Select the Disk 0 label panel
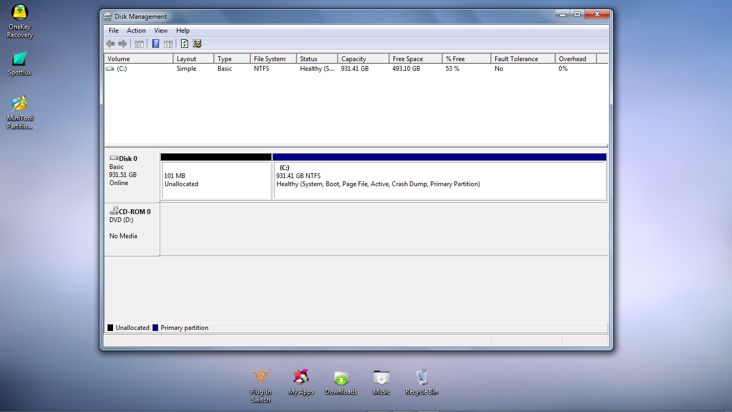Viewport: 732px width, 412px height. click(x=132, y=176)
